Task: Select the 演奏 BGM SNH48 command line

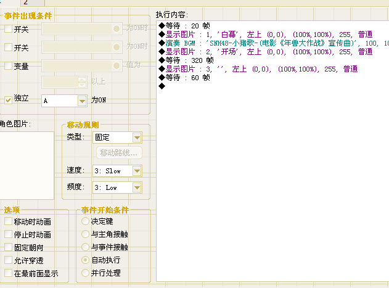Action: 273,43
